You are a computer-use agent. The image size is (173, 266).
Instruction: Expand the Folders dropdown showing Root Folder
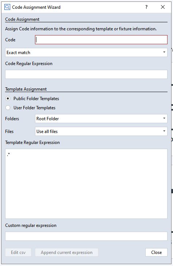tap(101, 119)
